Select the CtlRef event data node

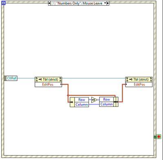[x=11, y=78]
